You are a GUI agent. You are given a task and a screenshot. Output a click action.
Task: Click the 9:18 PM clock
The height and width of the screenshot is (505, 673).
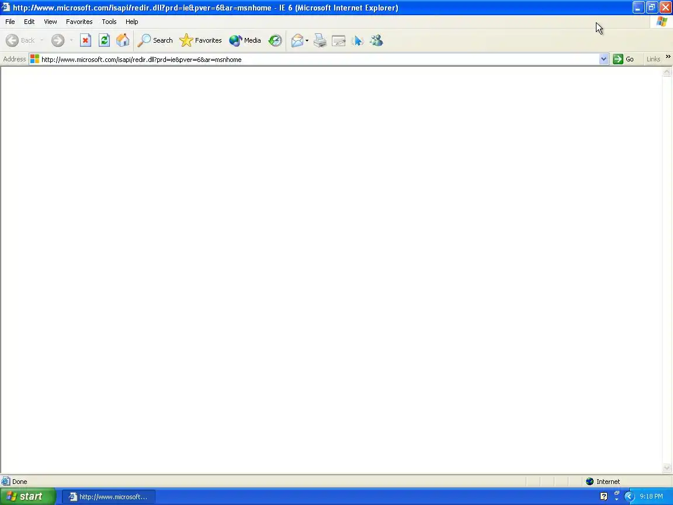(651, 496)
